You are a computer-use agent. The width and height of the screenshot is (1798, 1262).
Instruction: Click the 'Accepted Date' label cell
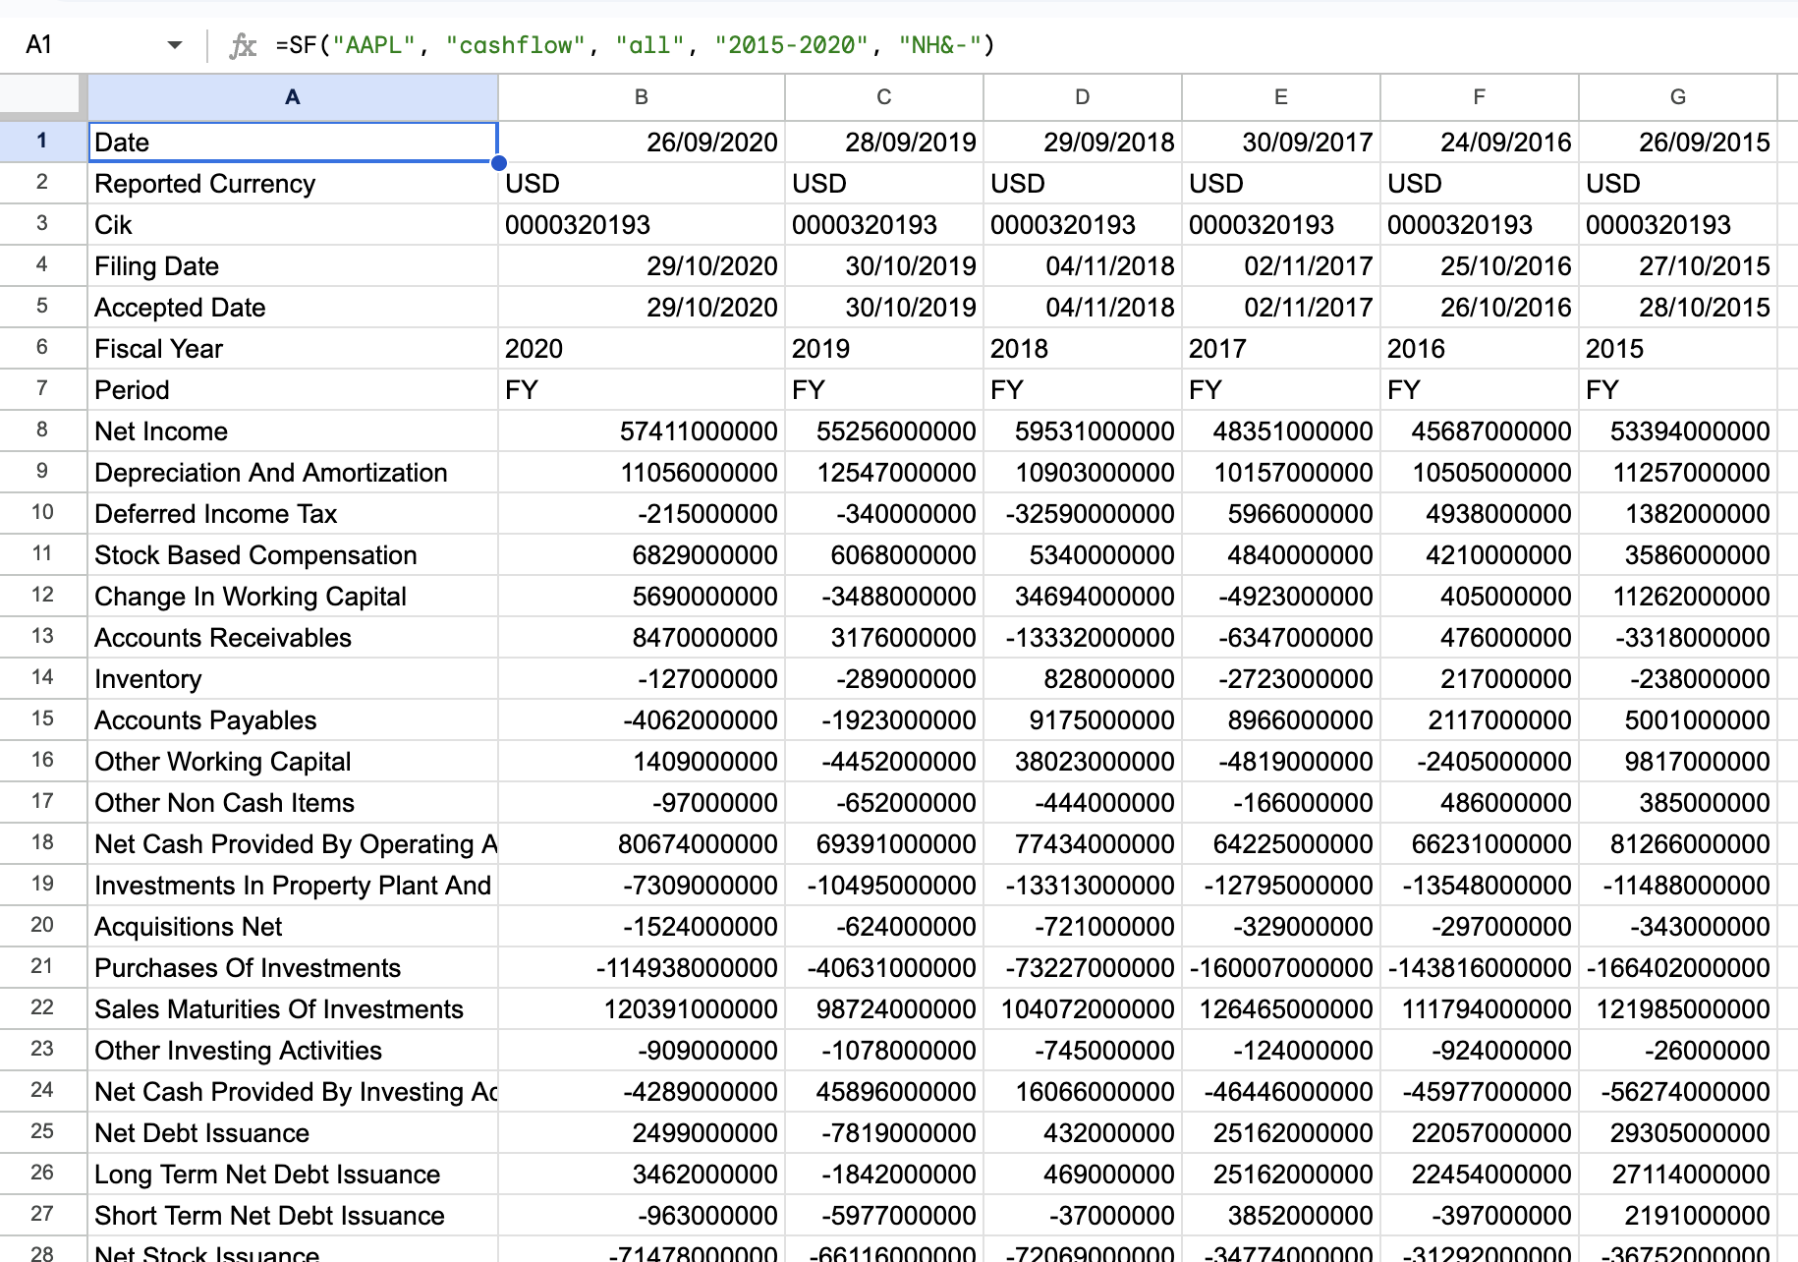tap(293, 308)
